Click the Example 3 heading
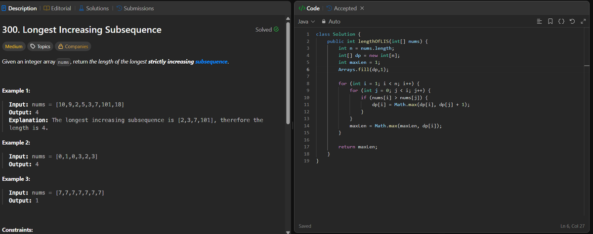This screenshot has width=593, height=234. 17,178
